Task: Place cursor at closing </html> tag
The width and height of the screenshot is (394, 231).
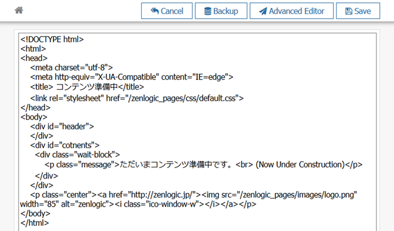Action: coord(34,223)
